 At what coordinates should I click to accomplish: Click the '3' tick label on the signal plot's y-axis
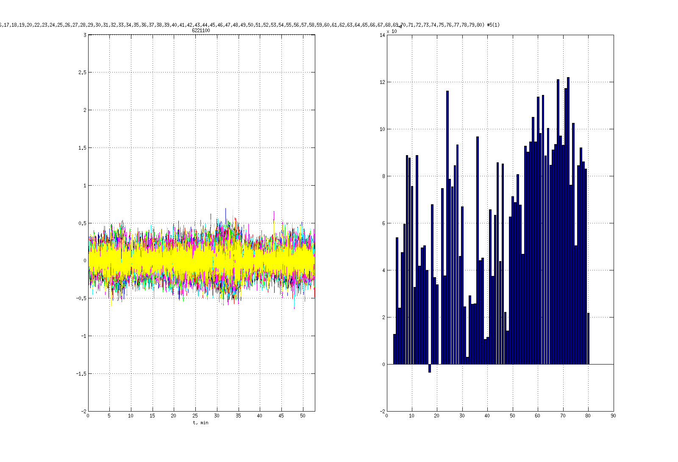(85, 35)
